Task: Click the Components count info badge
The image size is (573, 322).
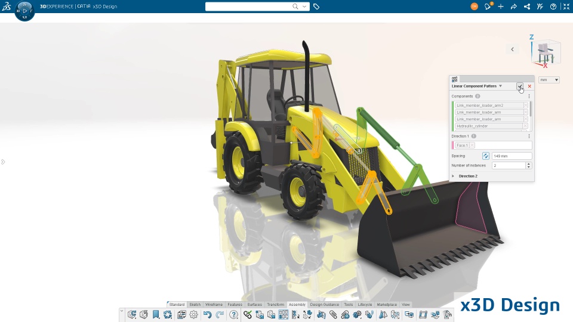Action: [x=478, y=96]
